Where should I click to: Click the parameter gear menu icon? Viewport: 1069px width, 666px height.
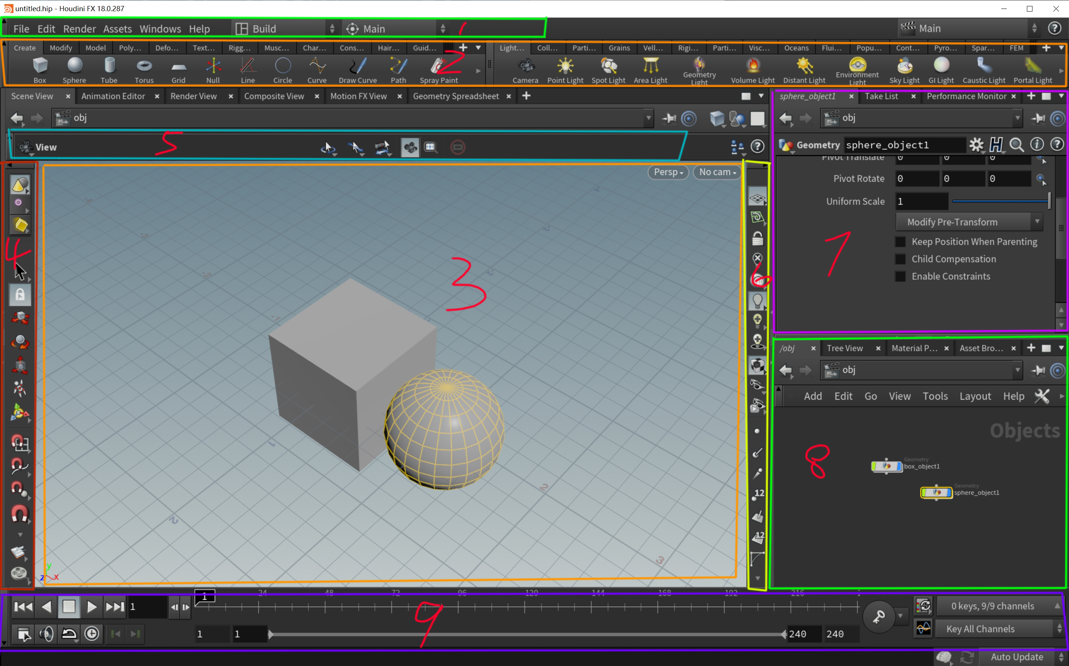point(976,145)
